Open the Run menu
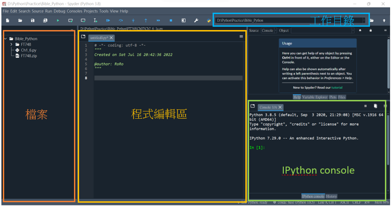This screenshot has width=391, height=206. pyautogui.click(x=49, y=11)
